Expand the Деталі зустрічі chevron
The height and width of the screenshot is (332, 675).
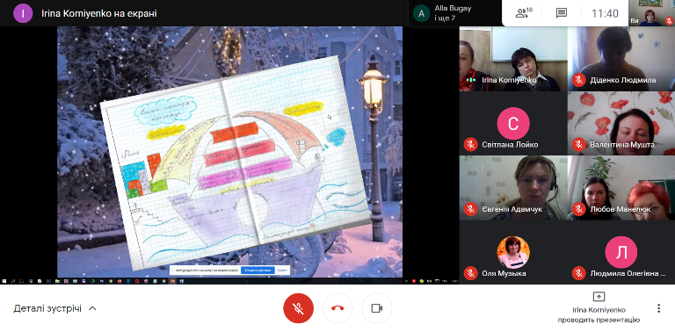pyautogui.click(x=92, y=308)
